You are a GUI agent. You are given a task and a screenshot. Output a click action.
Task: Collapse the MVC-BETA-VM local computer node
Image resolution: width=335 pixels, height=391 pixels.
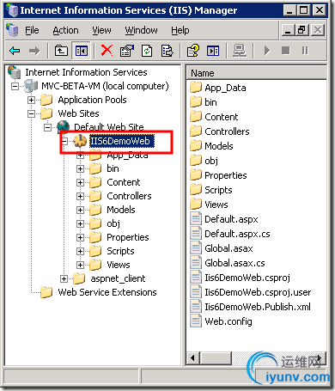coord(15,86)
